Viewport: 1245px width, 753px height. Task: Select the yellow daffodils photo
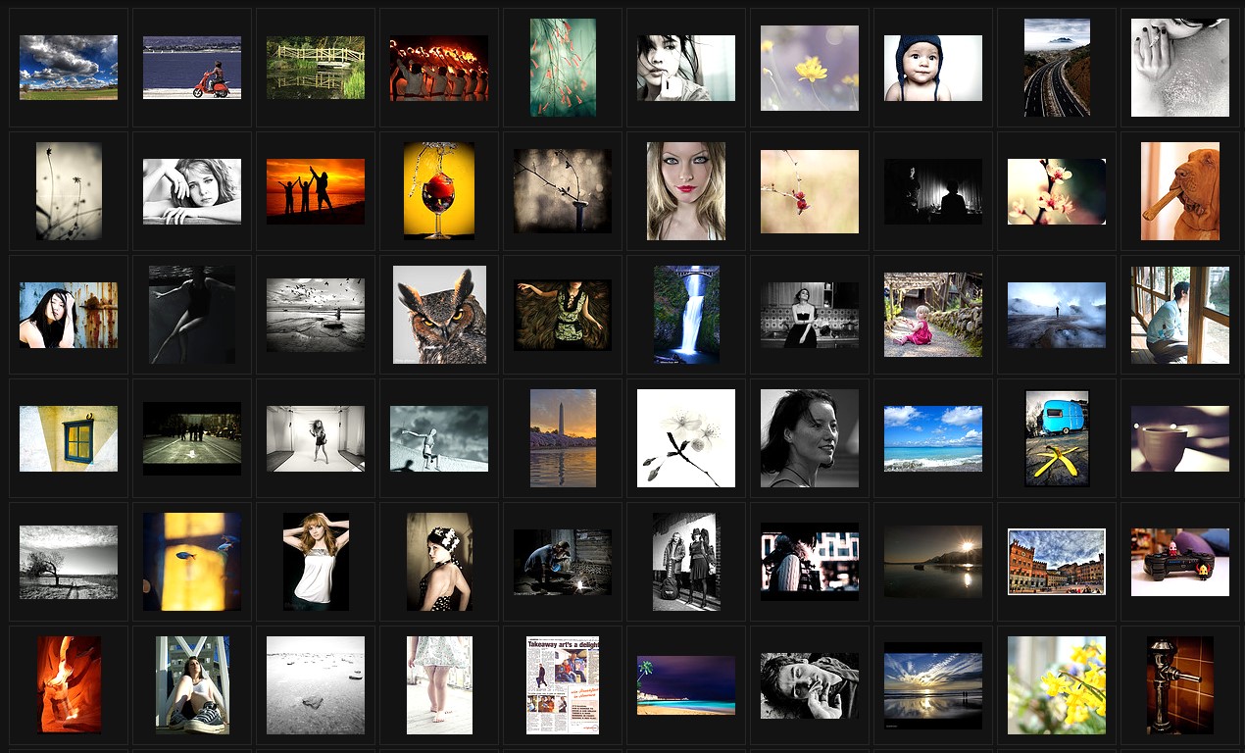(x=1057, y=684)
